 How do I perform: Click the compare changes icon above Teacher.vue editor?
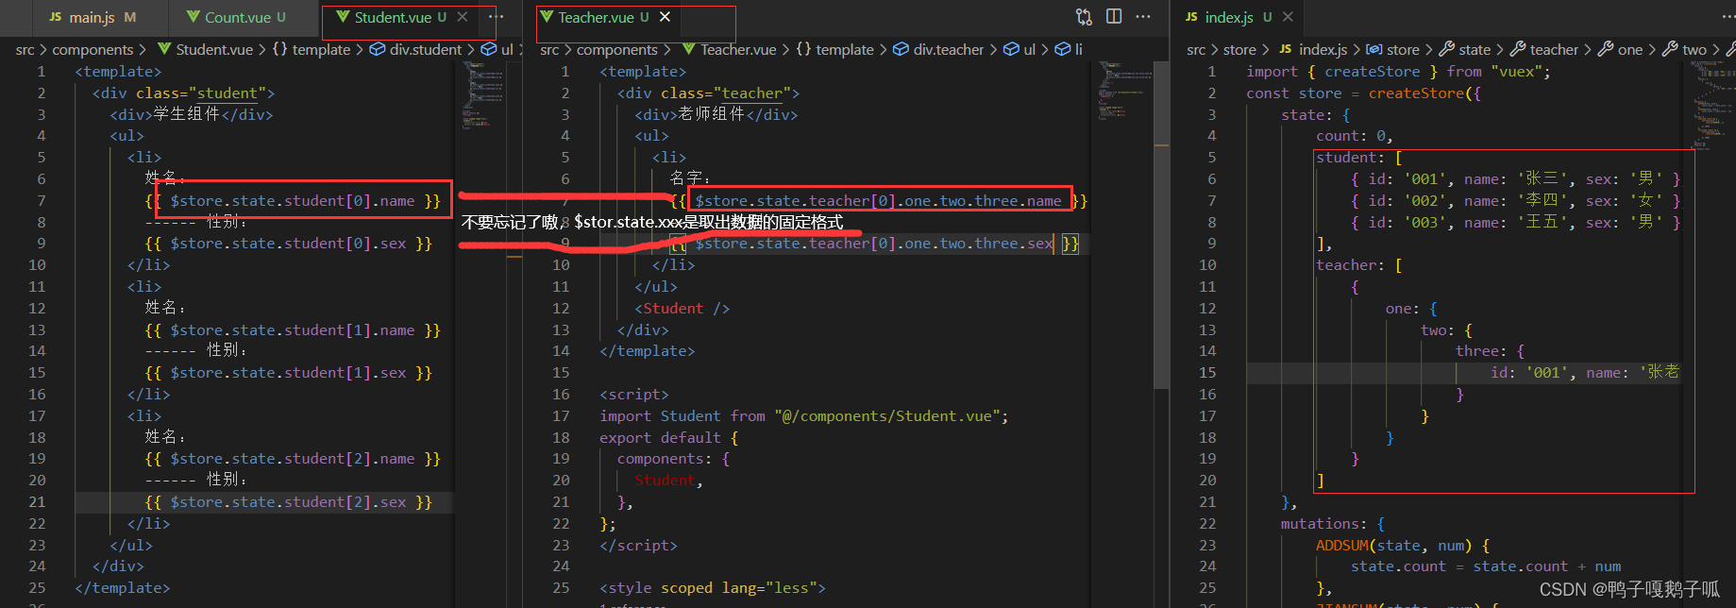point(1084,17)
